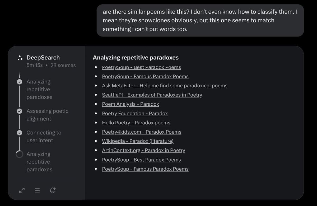Click the in-progress loading spinner icon
The height and width of the screenshot is (206, 317).
20,154
